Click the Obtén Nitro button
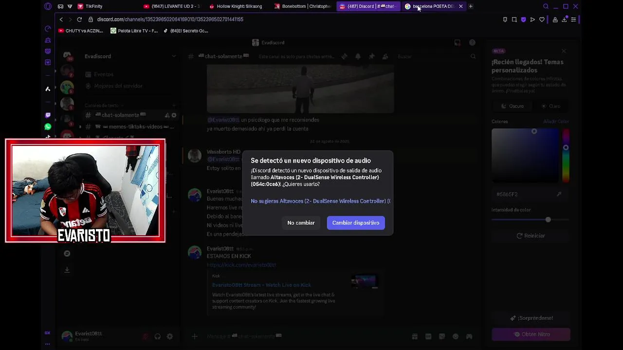This screenshot has height=350, width=623. coord(531,334)
